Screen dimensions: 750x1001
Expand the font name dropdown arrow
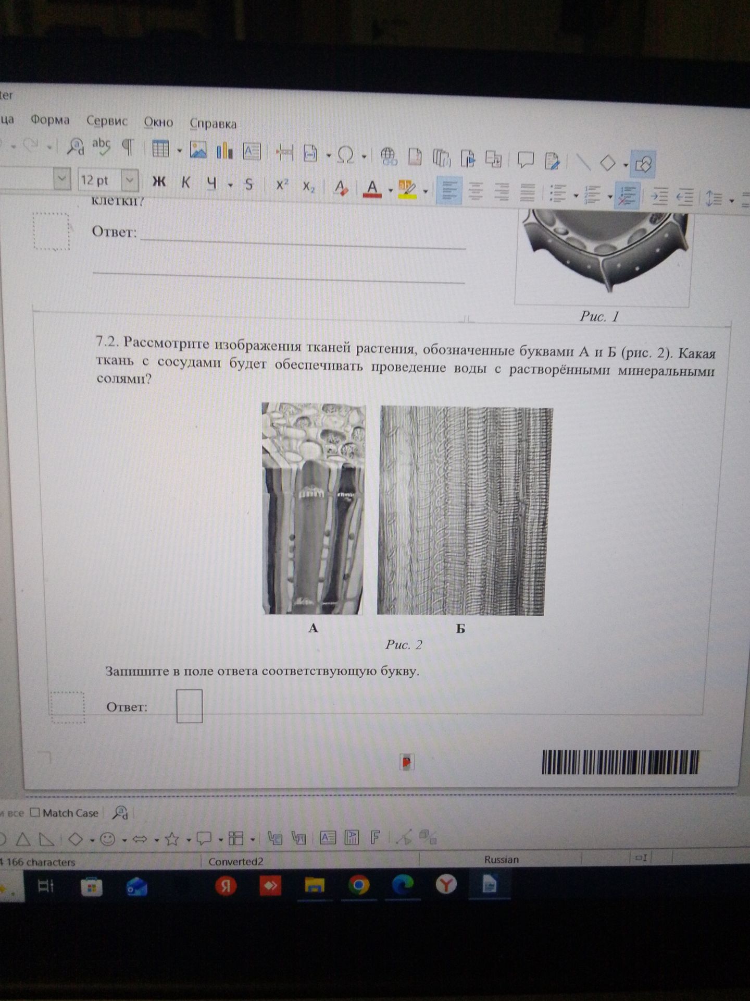click(x=61, y=179)
